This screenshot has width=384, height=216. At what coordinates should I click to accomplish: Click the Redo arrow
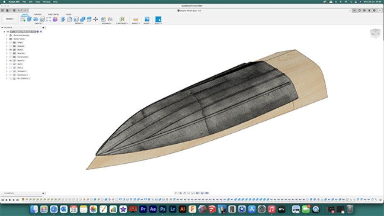tap(25, 10)
